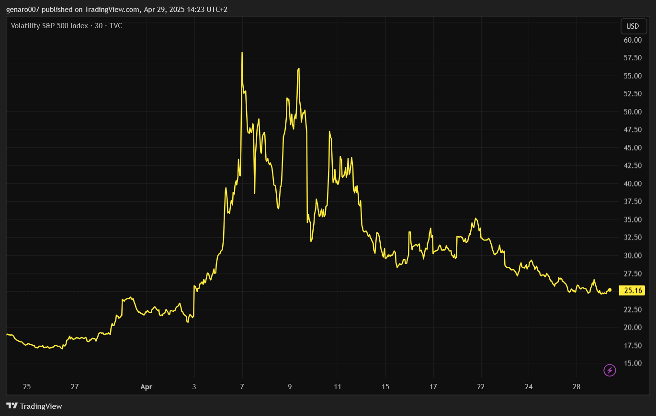Click the purple lightning bolt icon

click(x=610, y=370)
